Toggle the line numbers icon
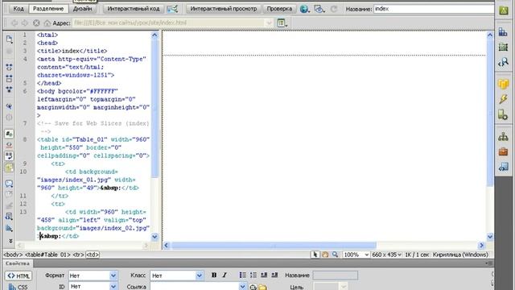This screenshot has height=290, width=515. click(9, 134)
